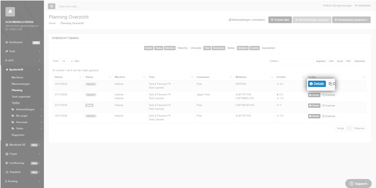Sort by the Gewassen column header
This screenshot has height=188, width=376.
click(x=214, y=77)
